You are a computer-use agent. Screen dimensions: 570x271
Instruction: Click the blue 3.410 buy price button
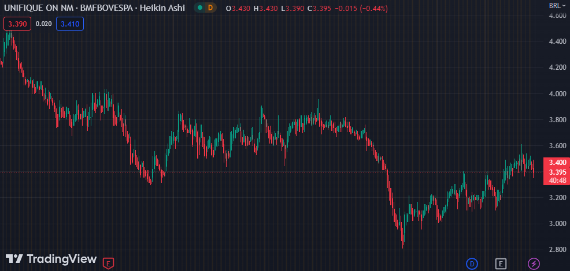pos(70,24)
